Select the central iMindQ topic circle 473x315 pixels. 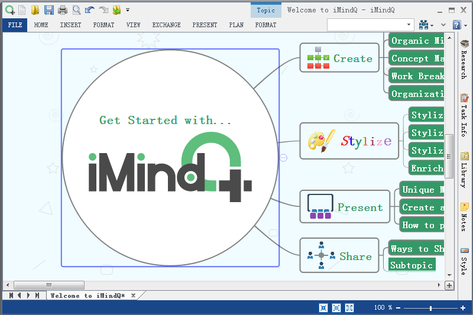pyautogui.click(x=170, y=158)
